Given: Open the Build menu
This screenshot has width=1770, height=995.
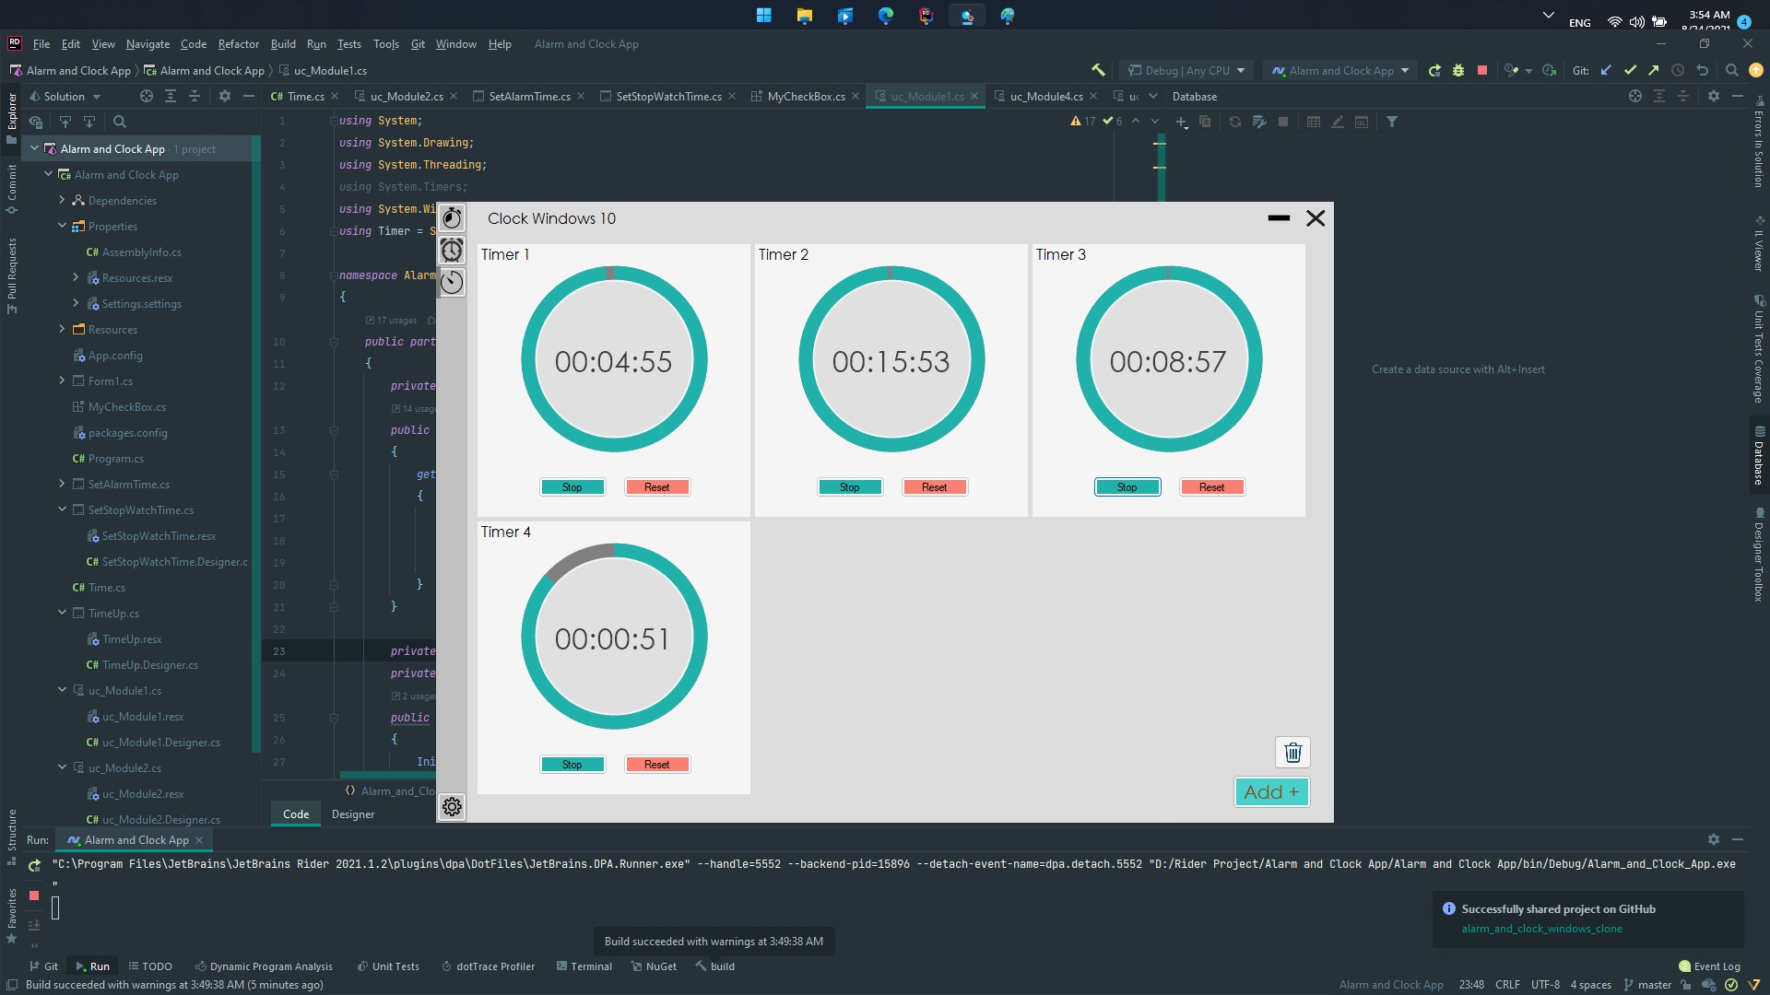Looking at the screenshot, I should click(x=283, y=43).
